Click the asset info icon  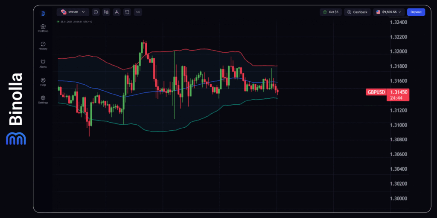point(96,12)
